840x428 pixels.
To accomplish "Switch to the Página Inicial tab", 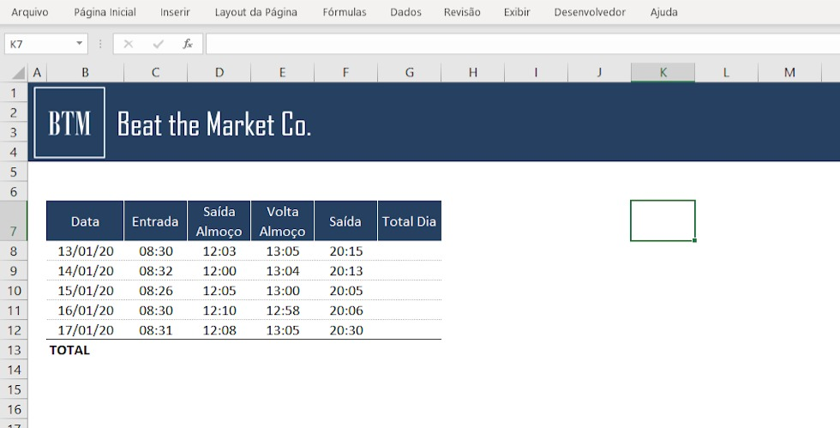I will 105,12.
